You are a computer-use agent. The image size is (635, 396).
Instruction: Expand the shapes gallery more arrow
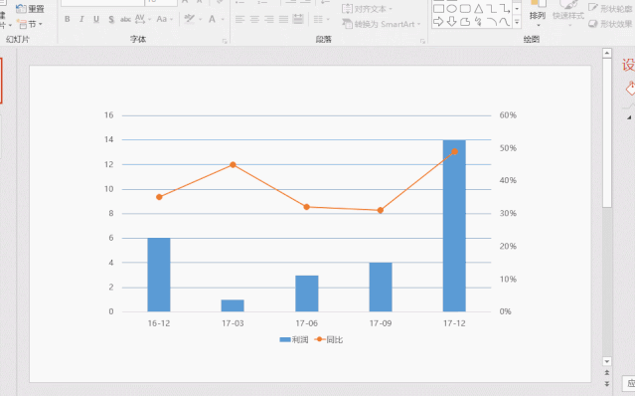517,22
